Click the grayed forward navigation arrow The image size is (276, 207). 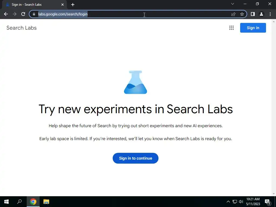coord(15,14)
